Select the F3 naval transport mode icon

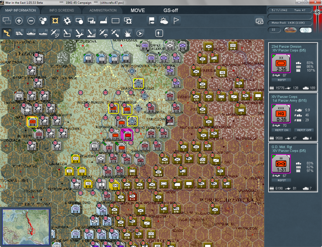pyautogui.click(x=31, y=33)
